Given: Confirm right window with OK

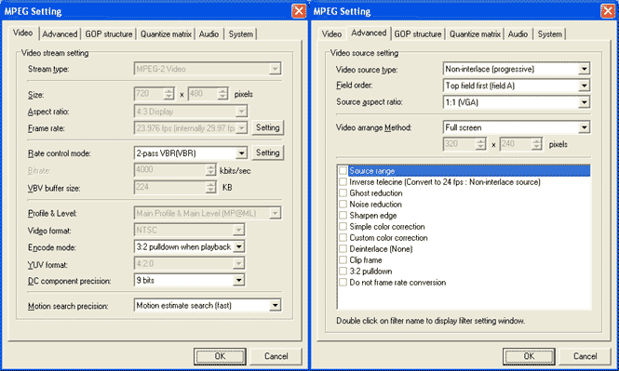Looking at the screenshot, I should [x=529, y=356].
